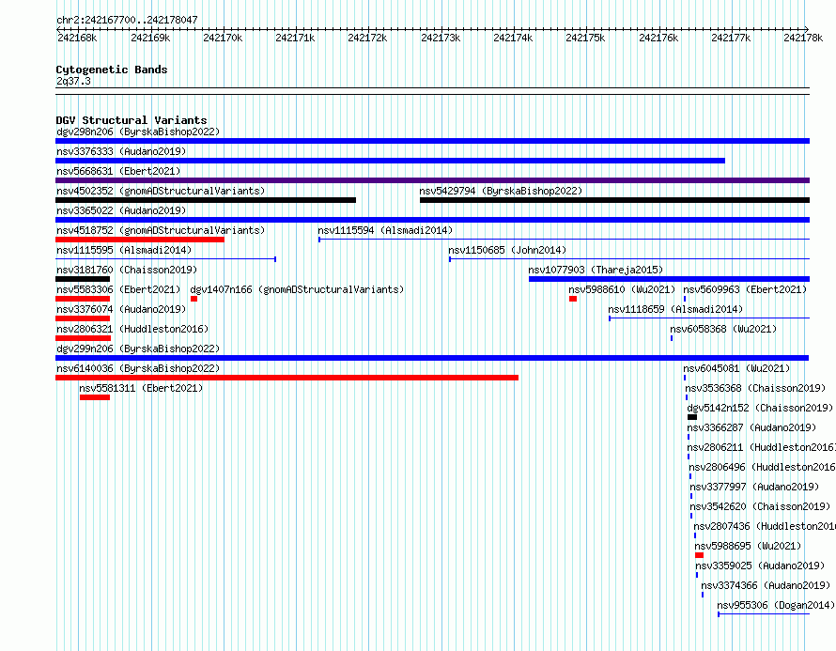This screenshot has width=836, height=651.
Task: Click the black bar under nsv4502352
Action: (206, 200)
